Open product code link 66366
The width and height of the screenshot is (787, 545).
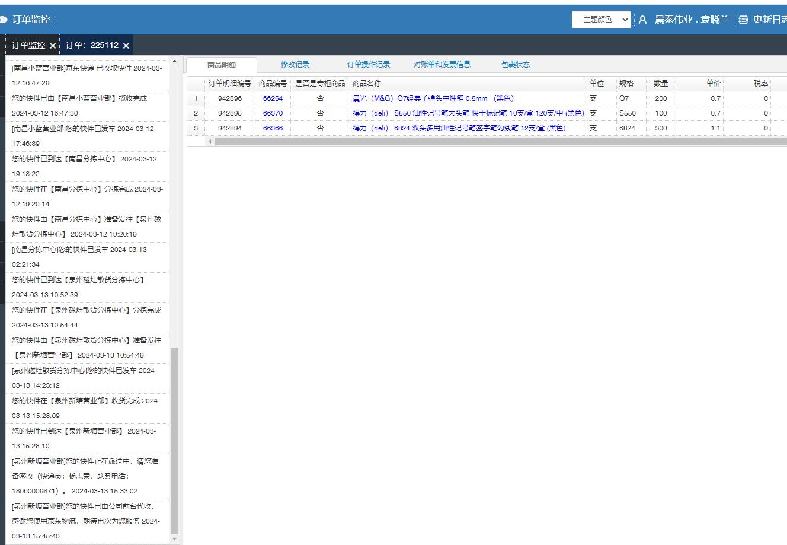click(x=273, y=128)
